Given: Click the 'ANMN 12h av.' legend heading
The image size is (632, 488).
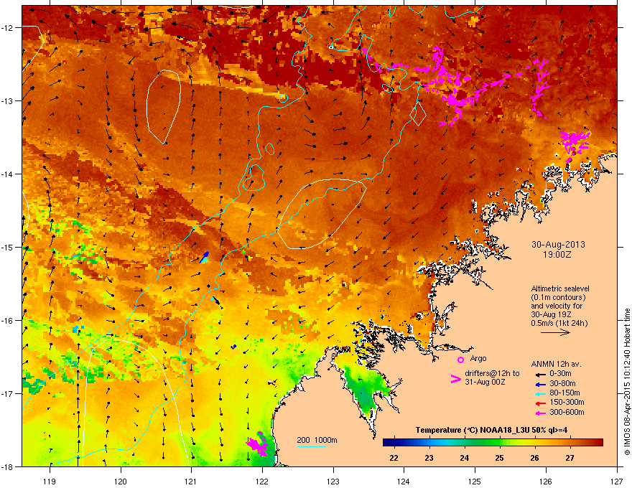Looking at the screenshot, I should pyautogui.click(x=556, y=364).
